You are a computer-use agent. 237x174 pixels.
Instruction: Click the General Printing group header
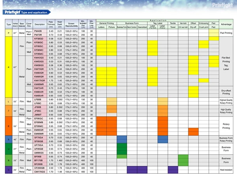click(x=107, y=23)
